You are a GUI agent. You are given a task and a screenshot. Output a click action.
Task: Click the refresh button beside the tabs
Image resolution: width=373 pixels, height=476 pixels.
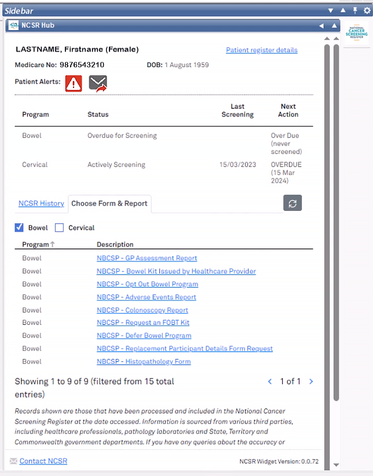pos(292,203)
